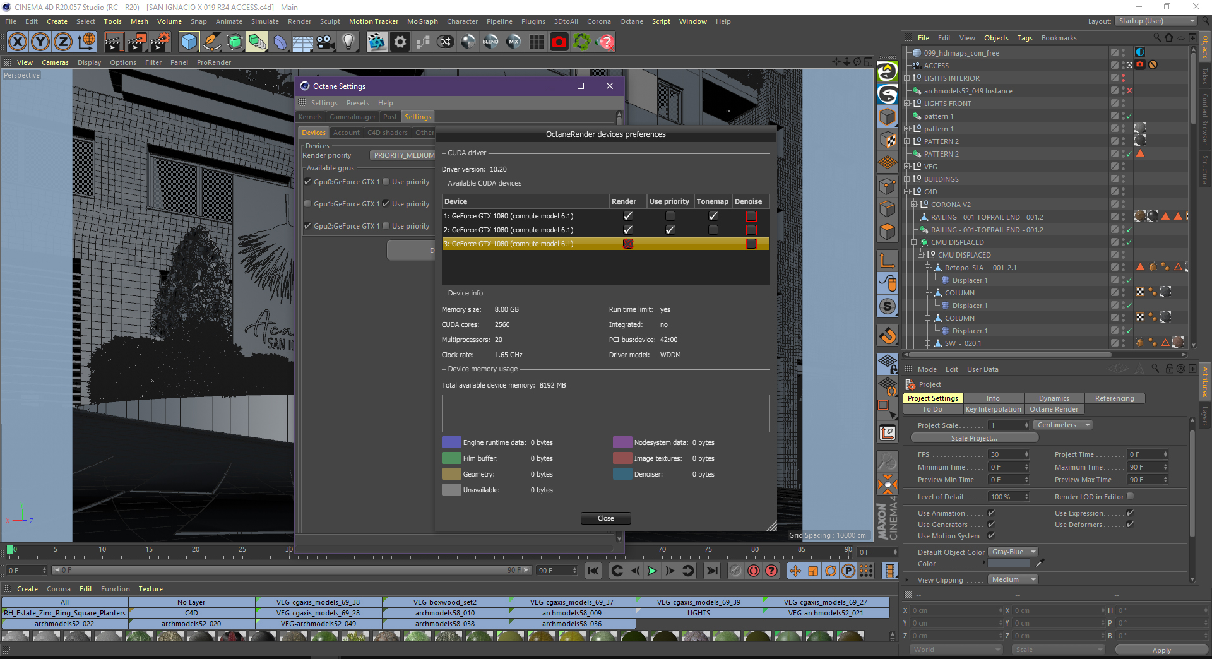Expand the BUILDINGS object group

[x=907, y=179]
